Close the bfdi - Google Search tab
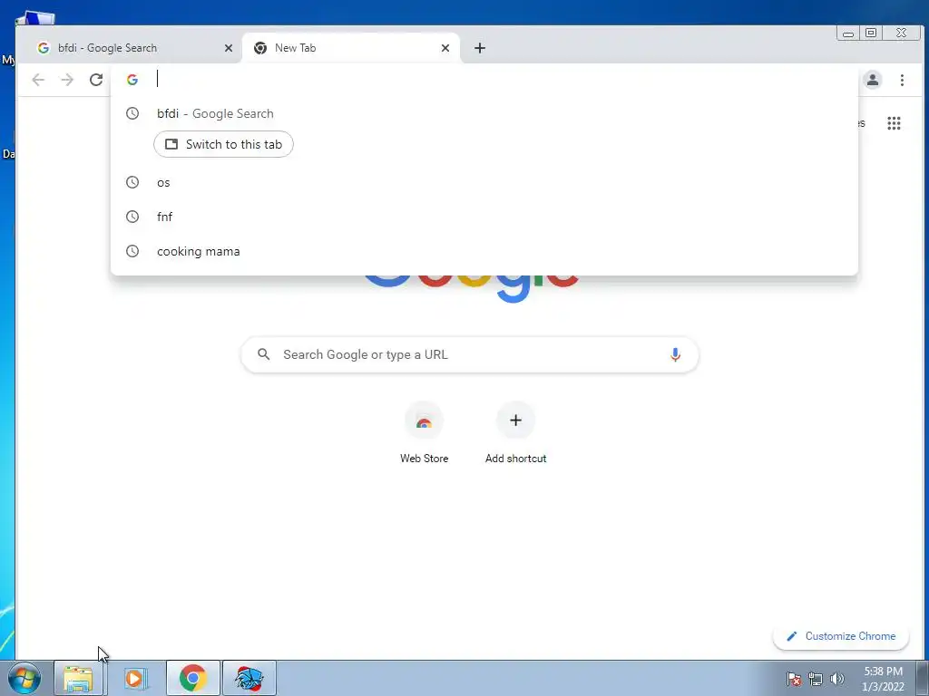929x696 pixels. click(228, 48)
